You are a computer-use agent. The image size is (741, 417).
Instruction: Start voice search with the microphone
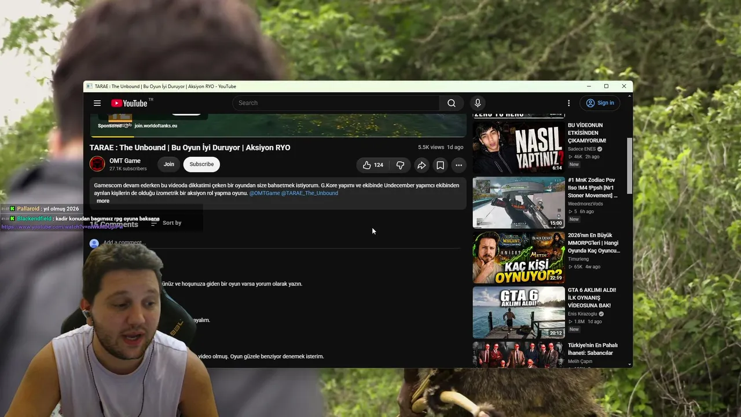478,103
